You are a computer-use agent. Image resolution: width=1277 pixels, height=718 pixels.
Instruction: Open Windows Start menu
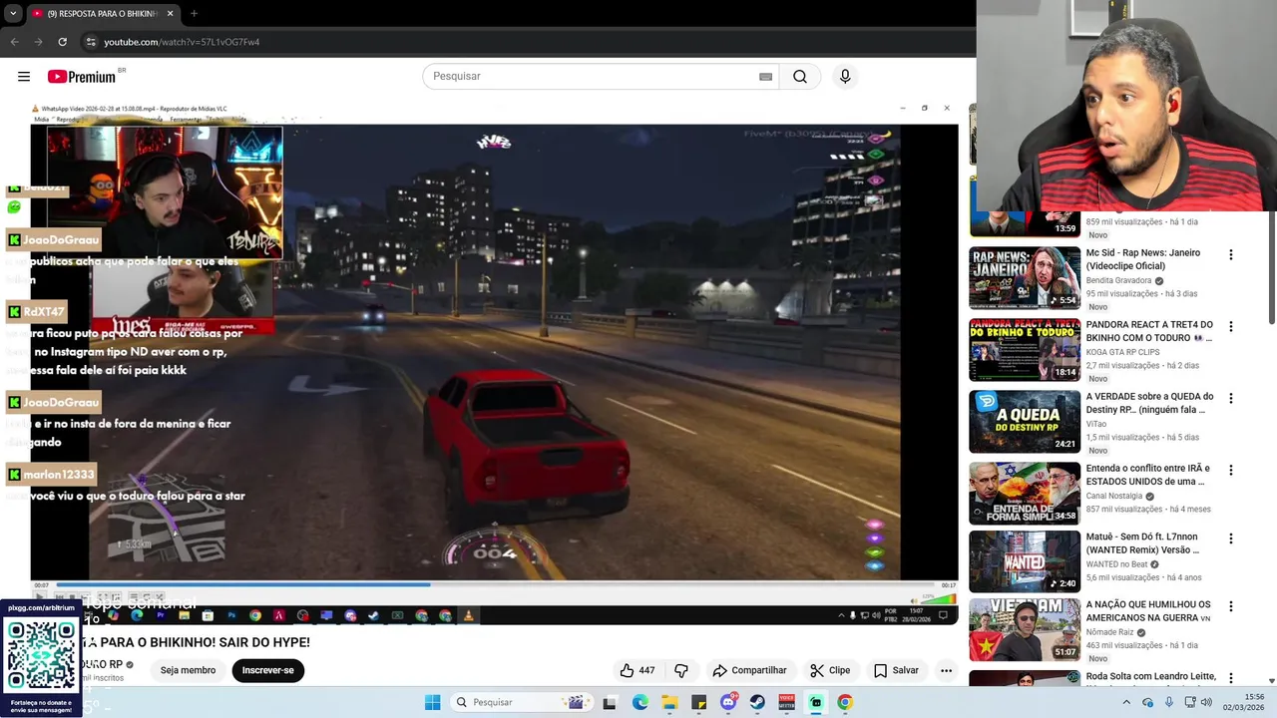432,702
